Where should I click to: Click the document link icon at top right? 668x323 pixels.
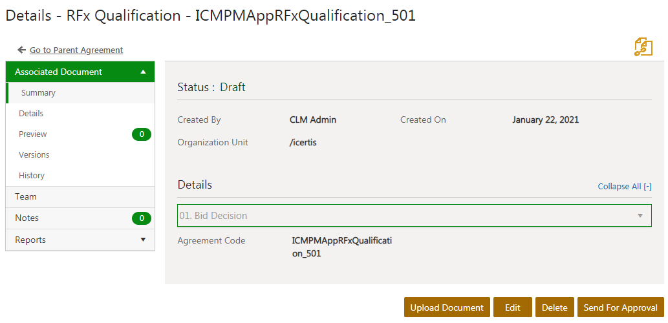point(643,47)
